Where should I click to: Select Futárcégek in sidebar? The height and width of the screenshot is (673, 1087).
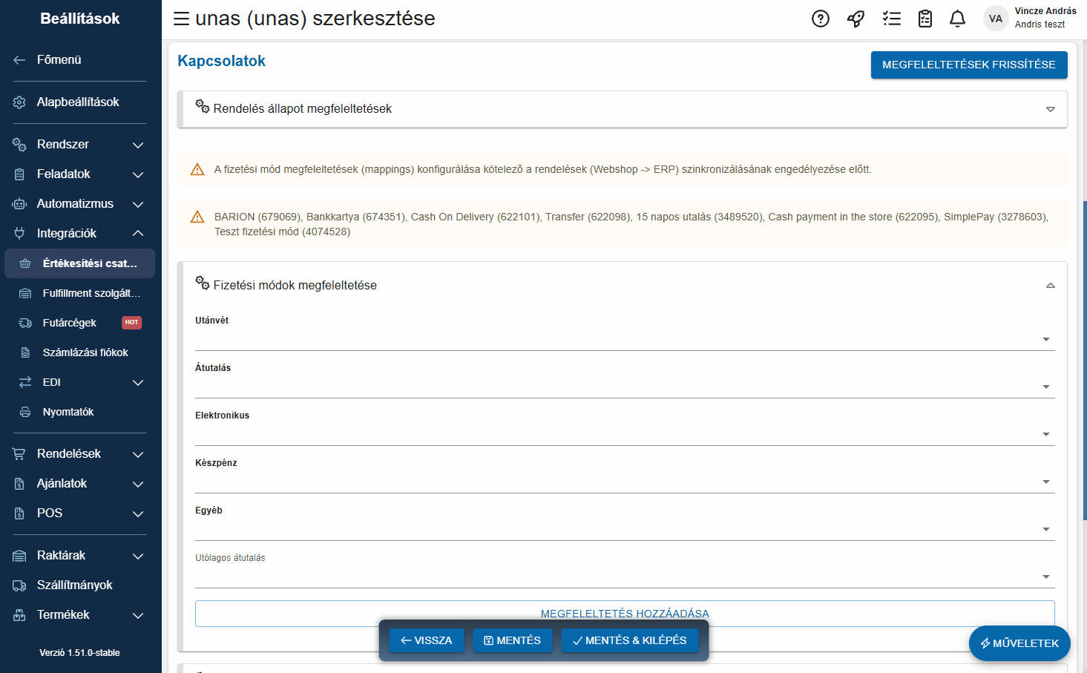coord(70,323)
